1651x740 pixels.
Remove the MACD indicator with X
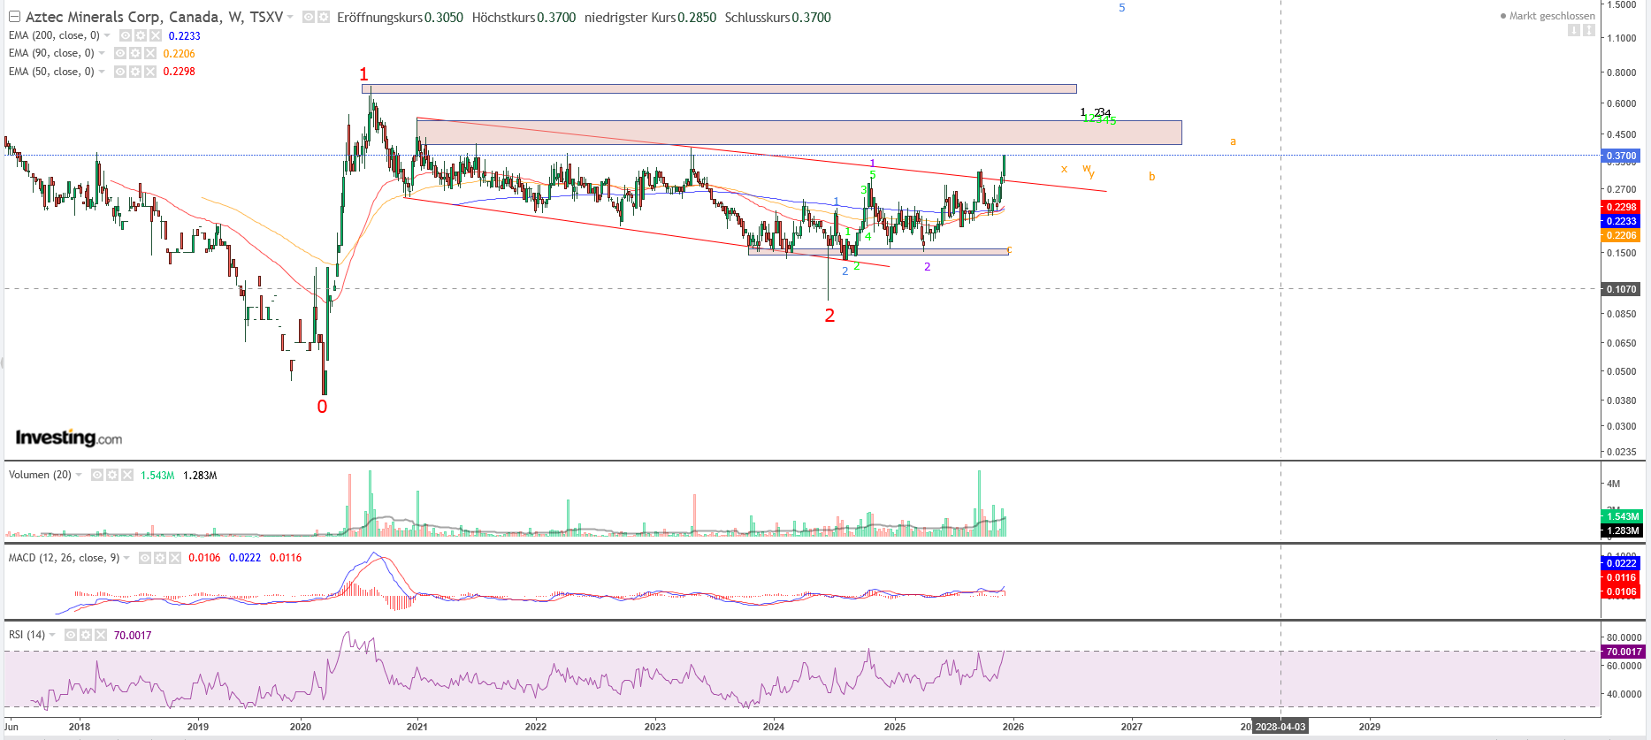[175, 558]
